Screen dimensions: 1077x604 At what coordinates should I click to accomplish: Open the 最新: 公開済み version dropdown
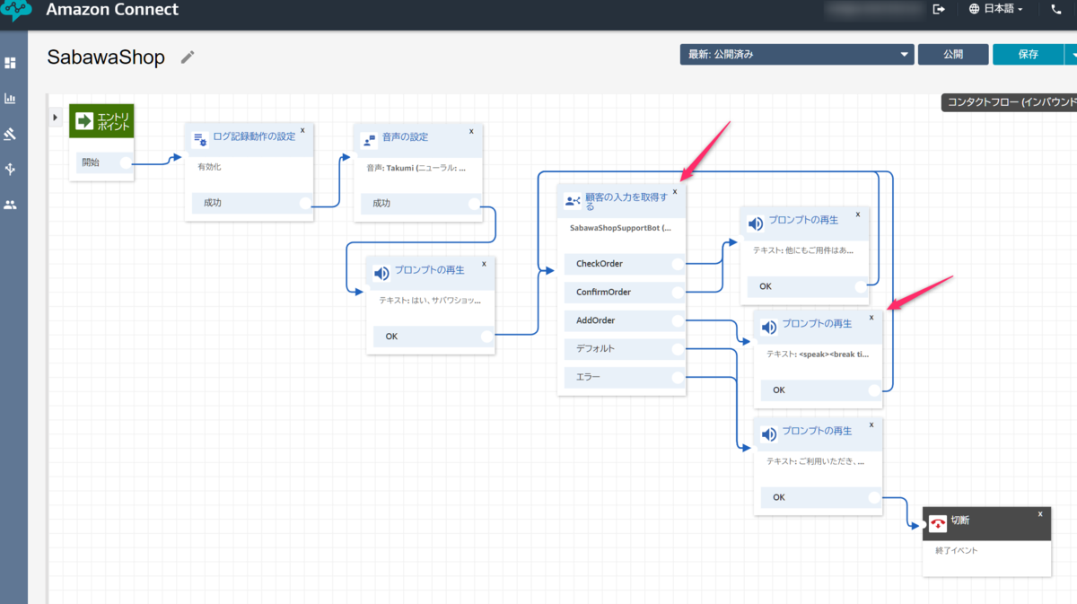797,54
